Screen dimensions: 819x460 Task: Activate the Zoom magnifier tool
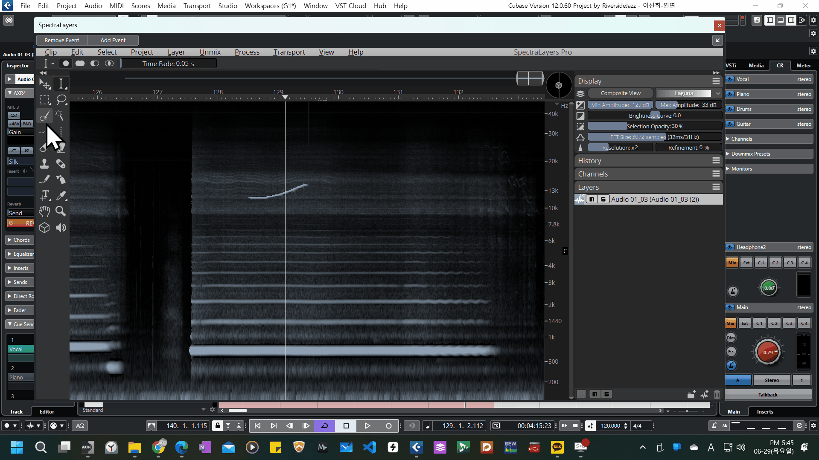pyautogui.click(x=61, y=211)
